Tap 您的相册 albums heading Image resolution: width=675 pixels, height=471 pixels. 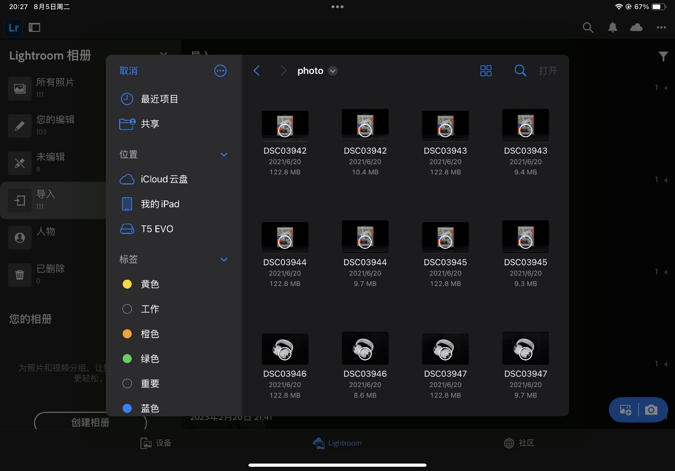pos(30,319)
